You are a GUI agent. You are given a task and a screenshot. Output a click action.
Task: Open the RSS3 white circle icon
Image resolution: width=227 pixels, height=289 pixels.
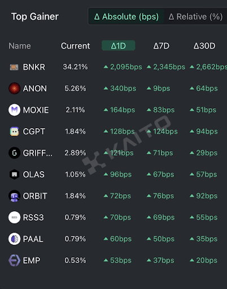click(x=14, y=217)
